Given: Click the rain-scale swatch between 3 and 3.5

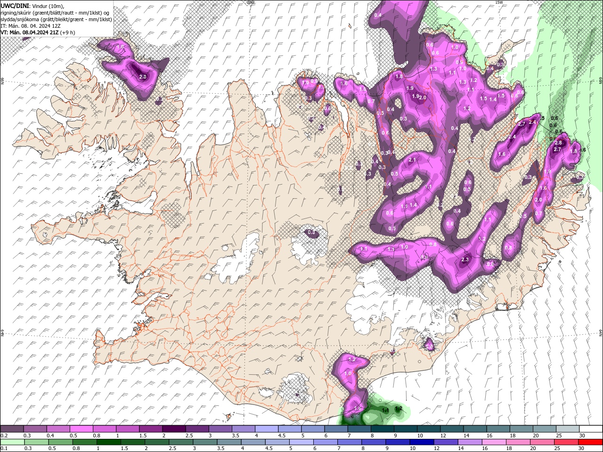Looking at the screenshot, I should pyautogui.click(x=205, y=442).
